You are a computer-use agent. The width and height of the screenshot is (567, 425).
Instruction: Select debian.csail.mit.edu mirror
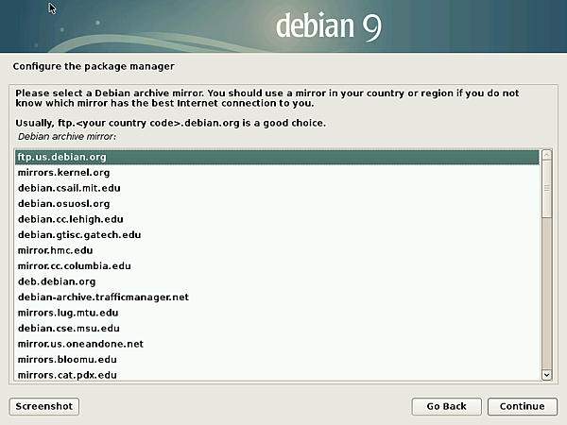277,188
